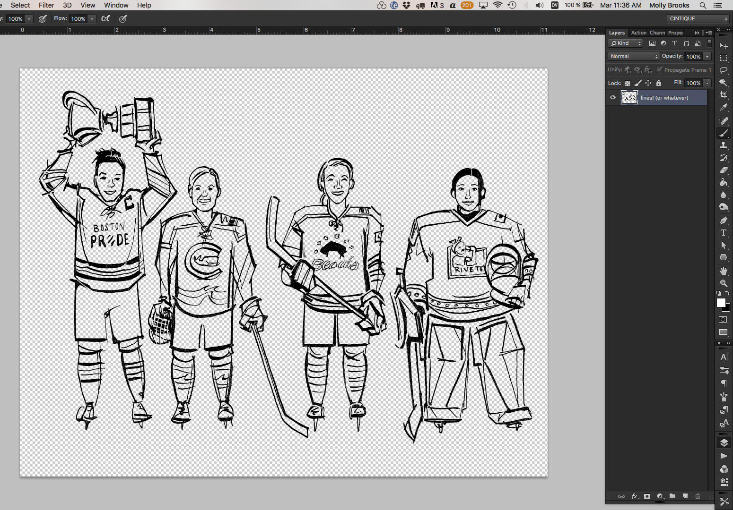Select the Clone Stamp tool
The height and width of the screenshot is (510, 733).
click(x=724, y=145)
